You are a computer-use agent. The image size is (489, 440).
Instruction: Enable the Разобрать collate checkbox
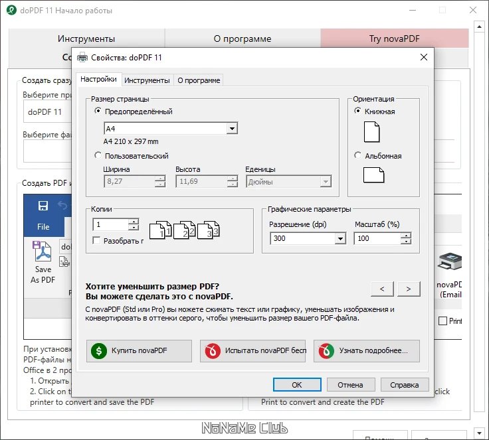pos(97,240)
